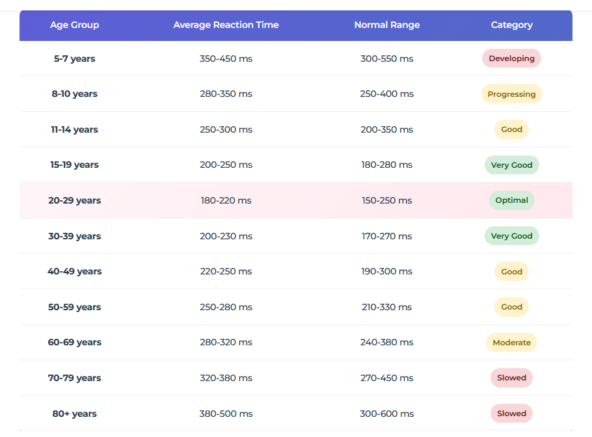Click the 320-380 ms average value
Image resolution: width=592 pixels, height=437 pixels.
pyautogui.click(x=226, y=378)
